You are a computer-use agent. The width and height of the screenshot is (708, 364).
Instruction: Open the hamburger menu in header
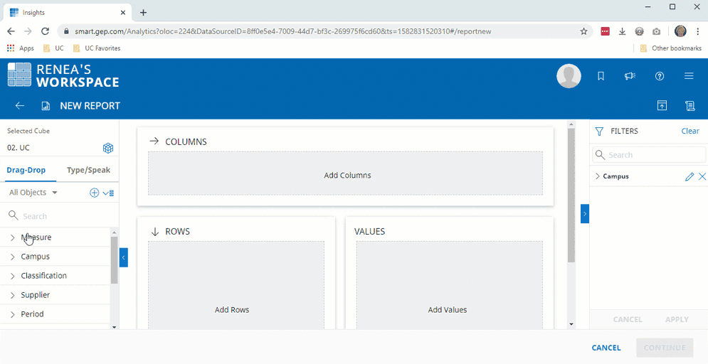(689, 76)
